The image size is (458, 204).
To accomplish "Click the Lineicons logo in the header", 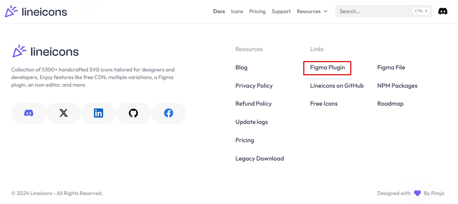I will pyautogui.click(x=36, y=11).
